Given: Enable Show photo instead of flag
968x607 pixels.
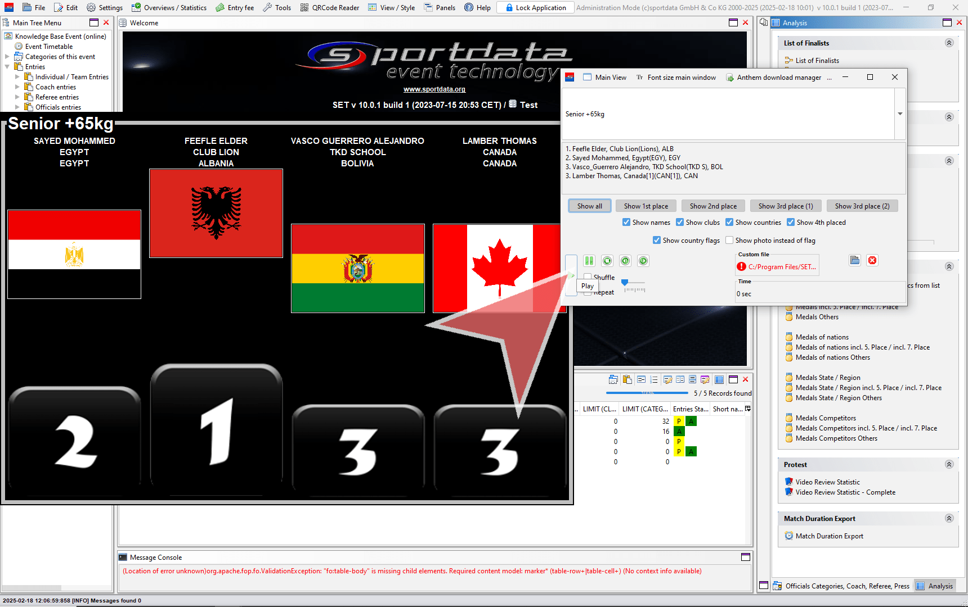Looking at the screenshot, I should tap(729, 241).
